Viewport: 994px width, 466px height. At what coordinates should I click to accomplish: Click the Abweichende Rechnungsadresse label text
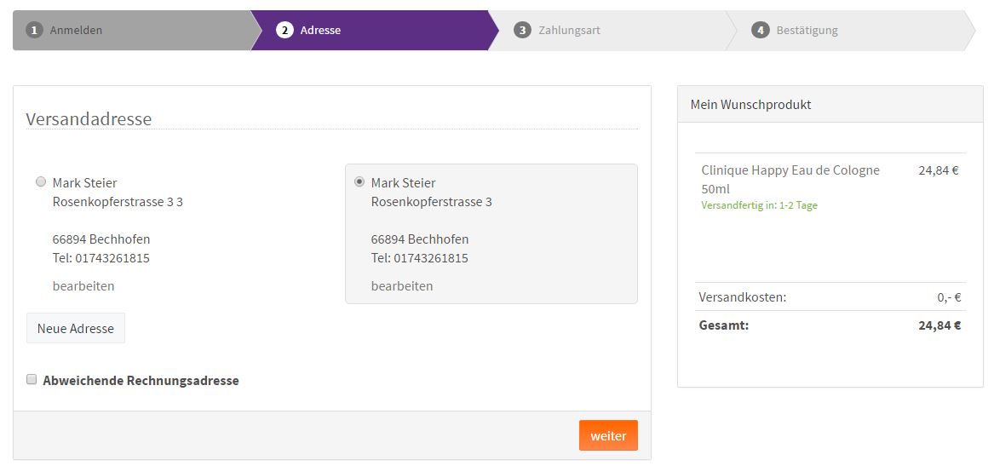point(141,381)
